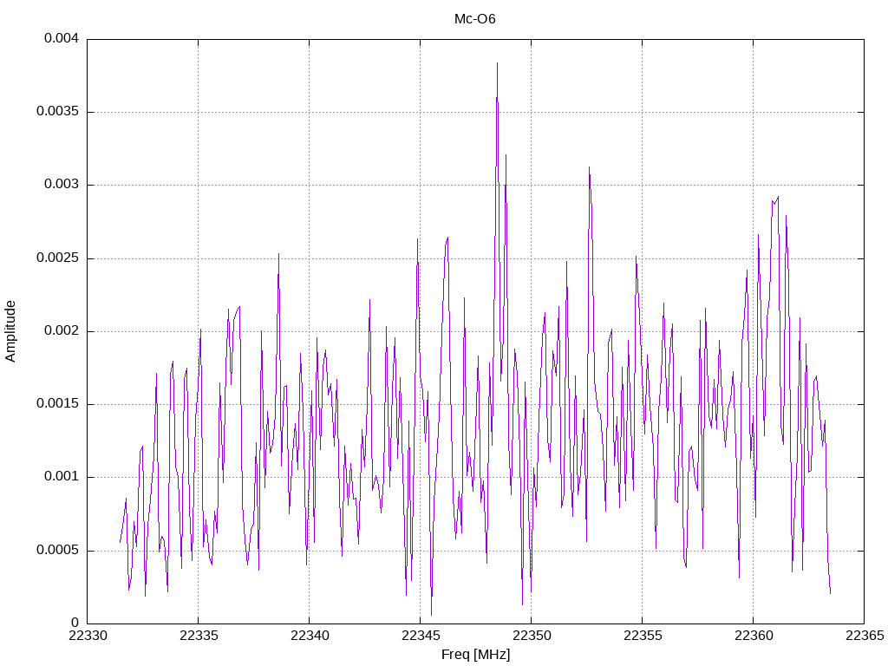Select the 22330 x-axis tick label
This screenshot has height=666, width=888.
point(88,636)
